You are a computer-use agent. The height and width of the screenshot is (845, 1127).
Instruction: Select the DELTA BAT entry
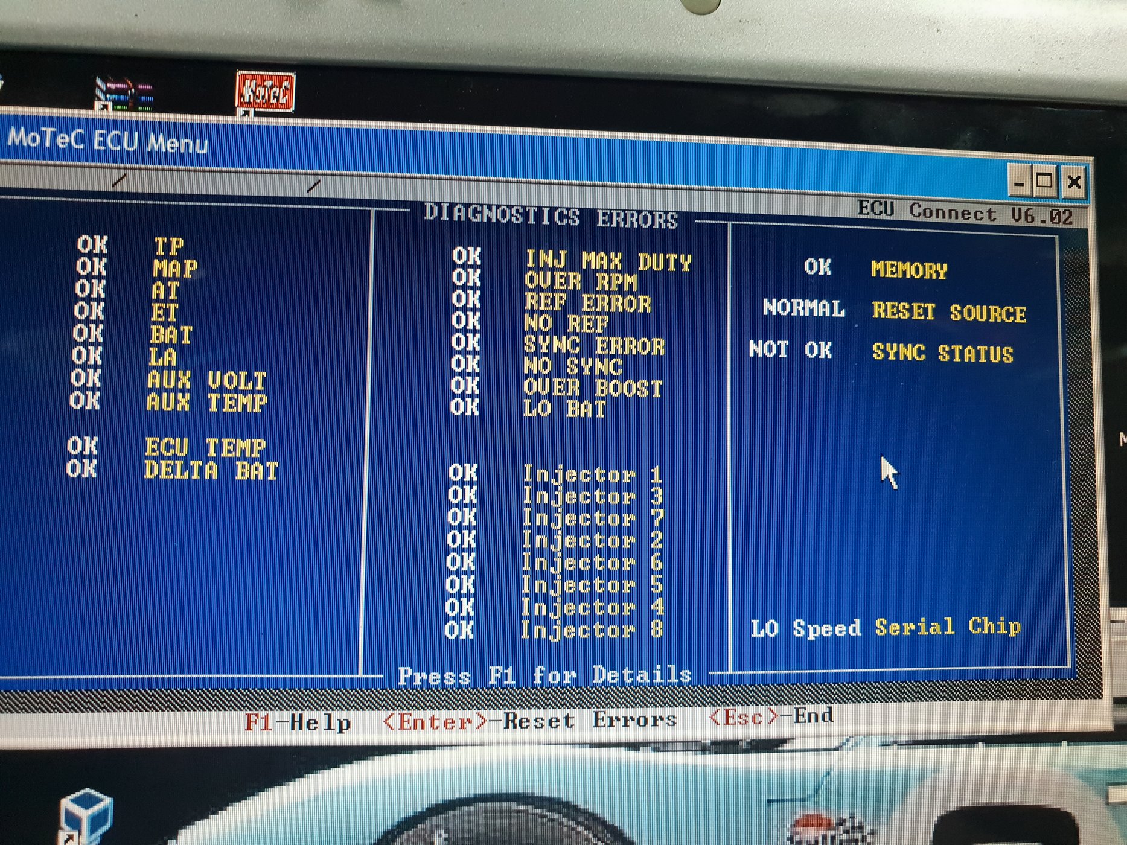(x=172, y=470)
